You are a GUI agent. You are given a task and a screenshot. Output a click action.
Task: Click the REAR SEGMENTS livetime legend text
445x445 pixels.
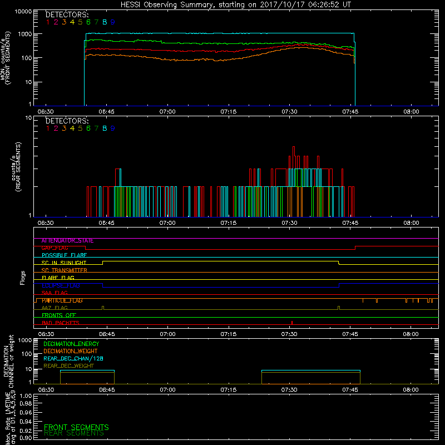tap(74, 433)
